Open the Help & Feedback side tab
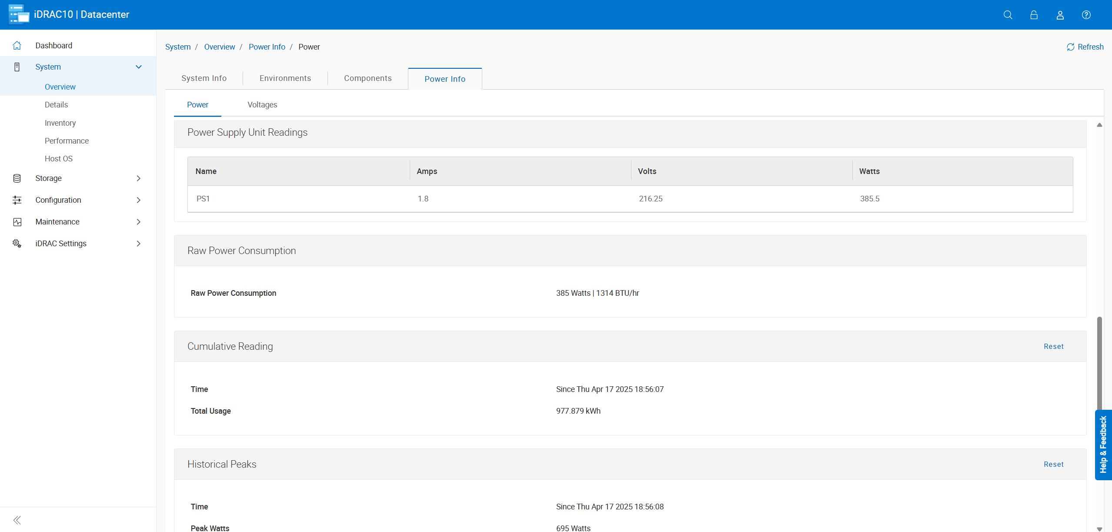1112x532 pixels. pos(1103,445)
